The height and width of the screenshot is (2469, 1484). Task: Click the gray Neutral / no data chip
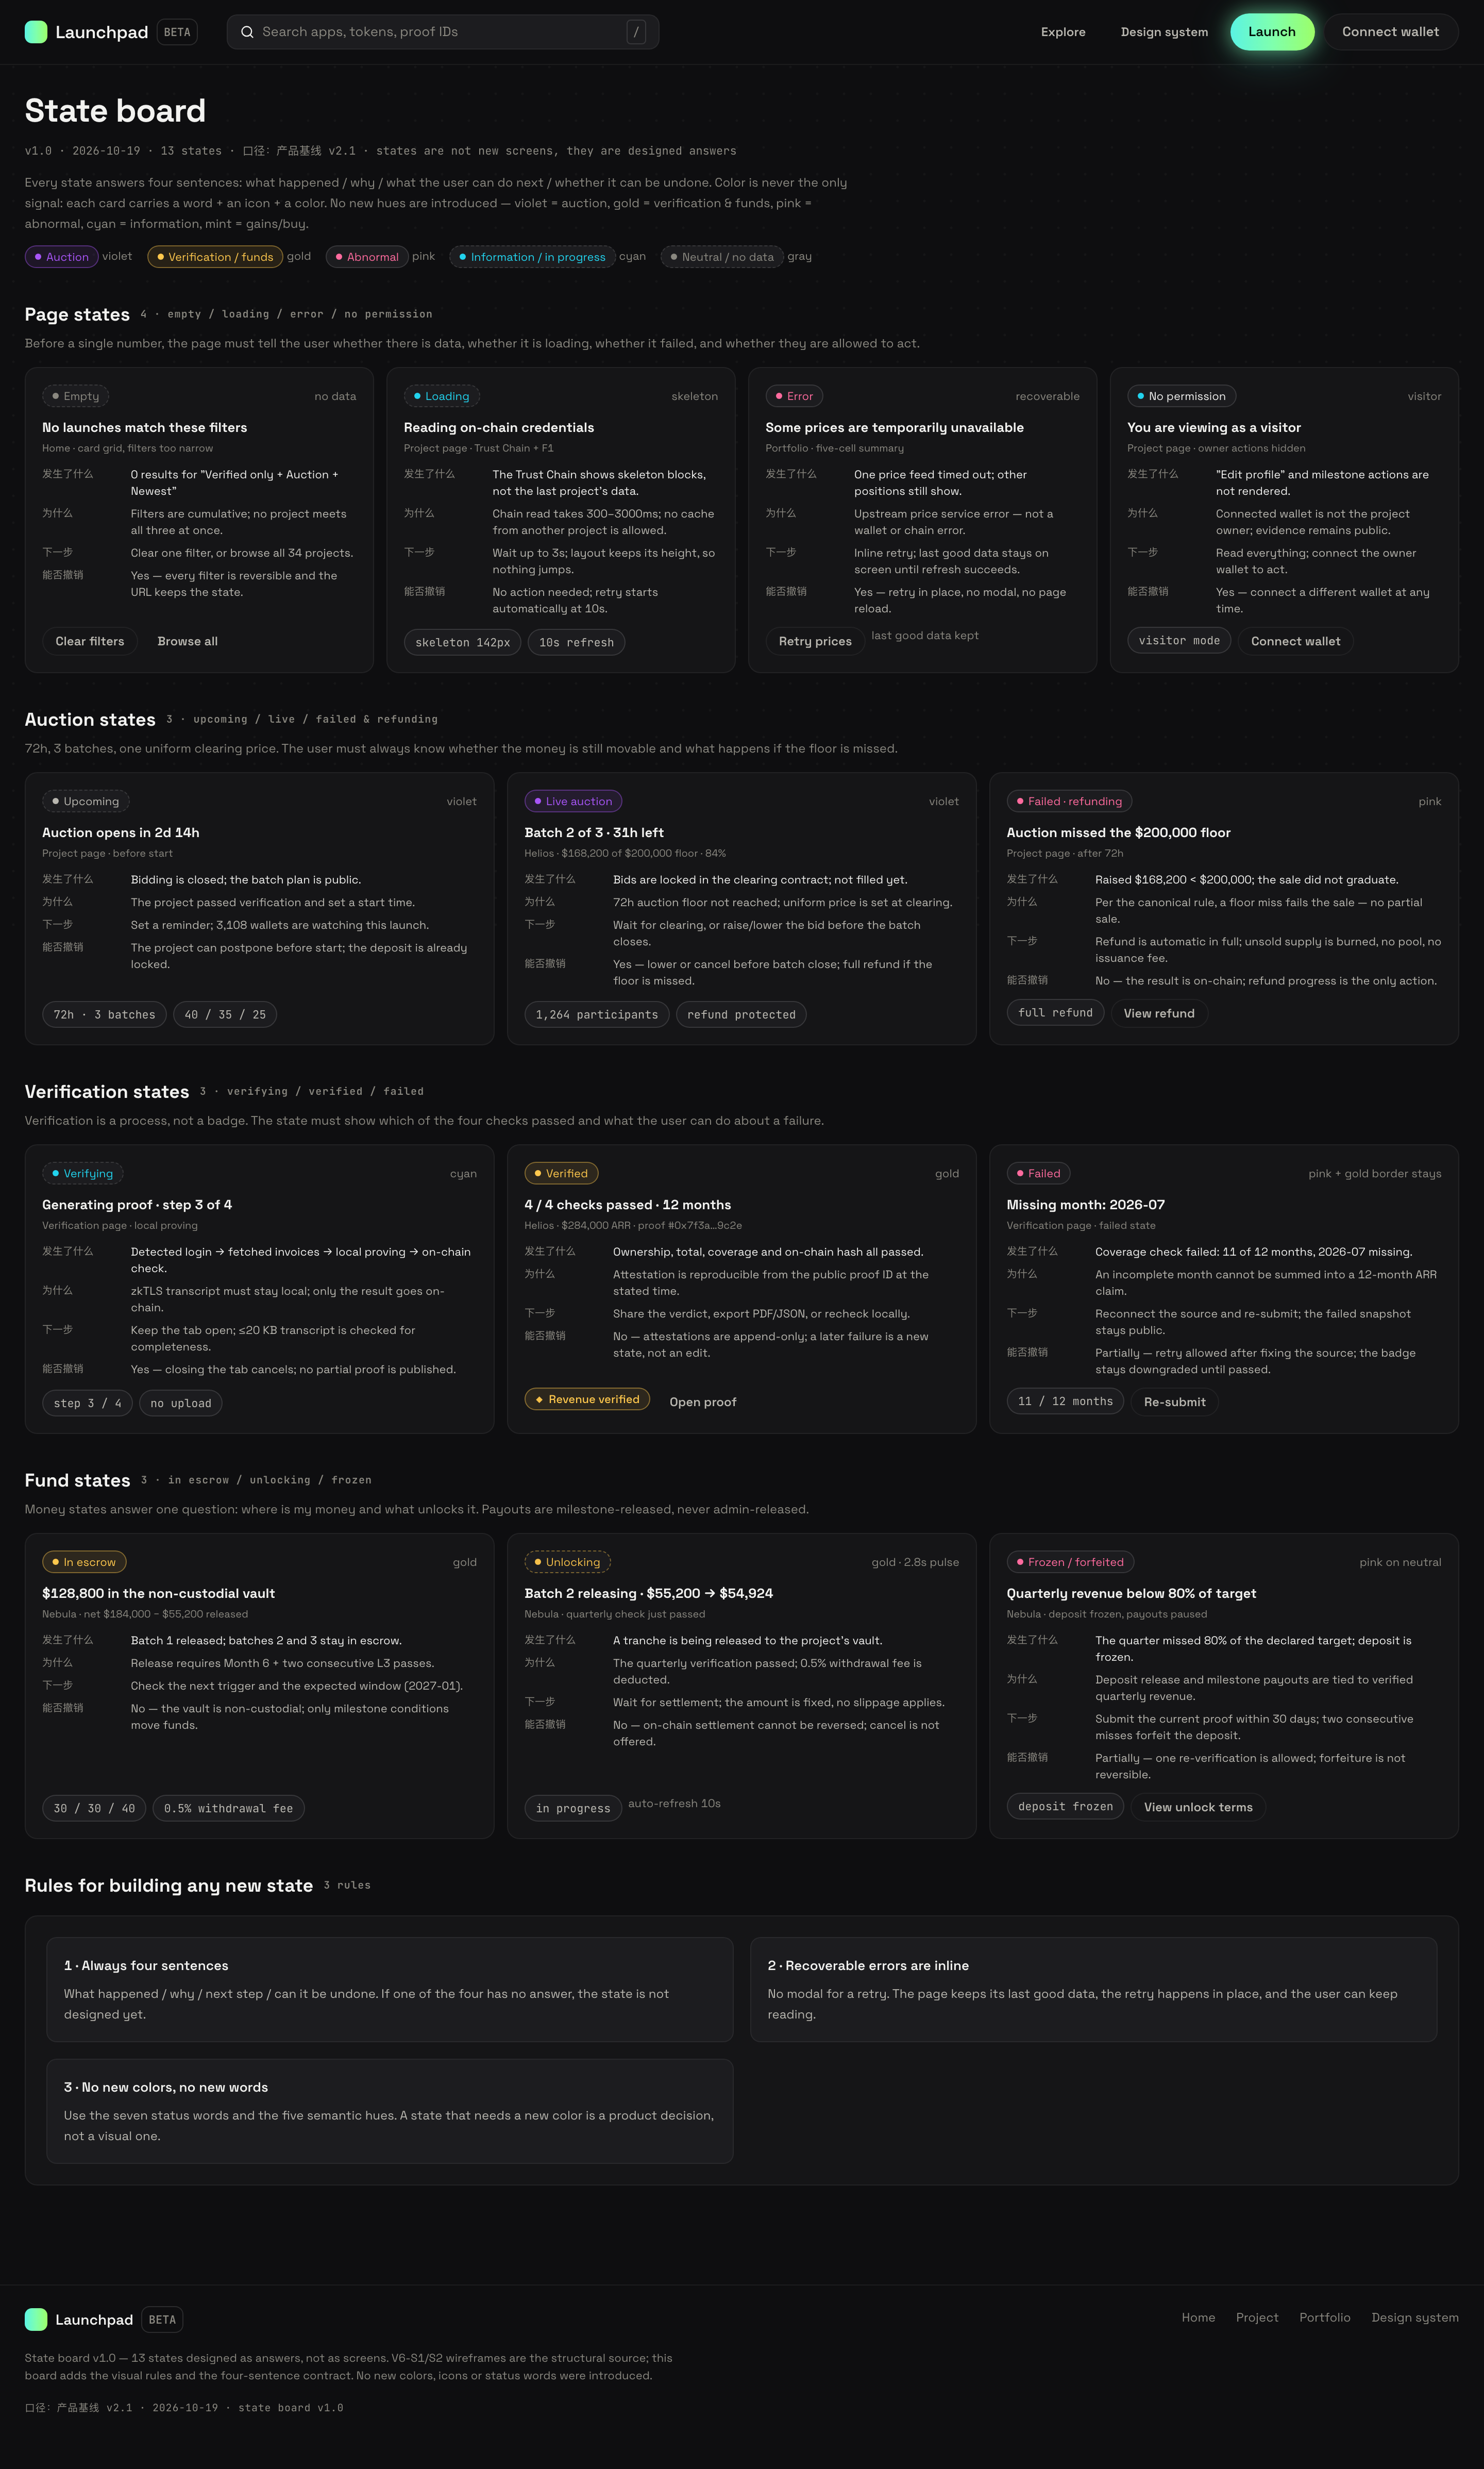(x=722, y=257)
